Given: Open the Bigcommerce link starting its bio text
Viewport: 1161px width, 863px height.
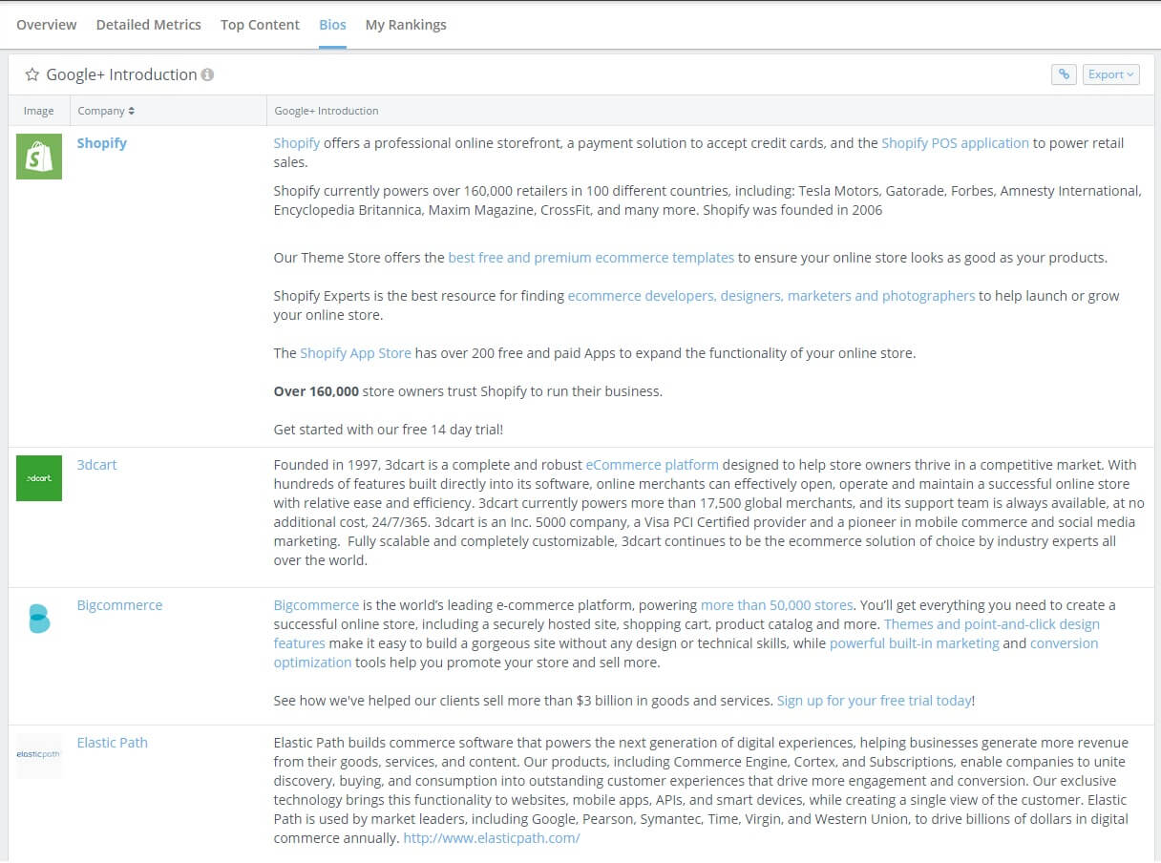Looking at the screenshot, I should (316, 605).
